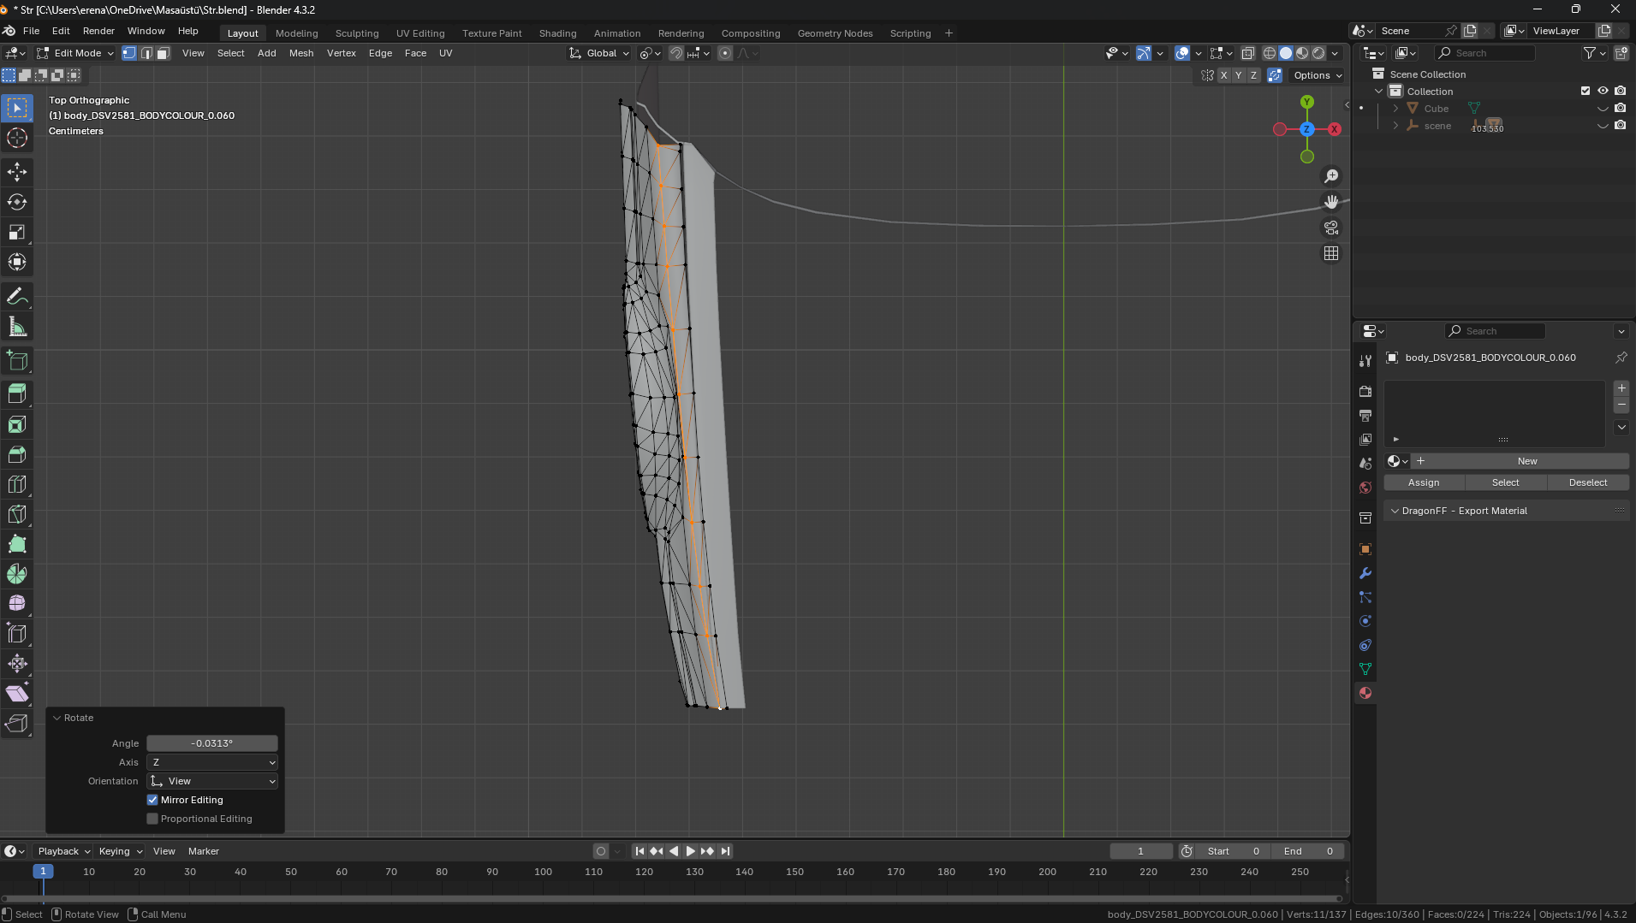Collapse DragonFF - Export Material panel
Screen dimensions: 1636x923
click(1395, 511)
